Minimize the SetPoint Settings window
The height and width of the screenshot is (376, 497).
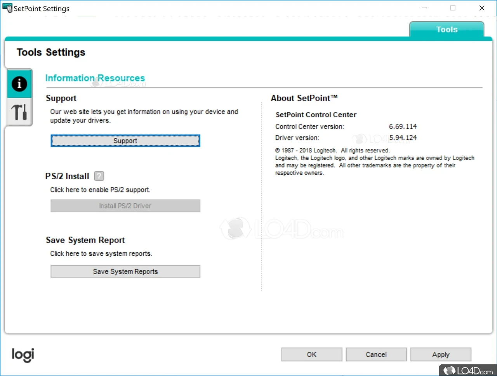point(424,8)
